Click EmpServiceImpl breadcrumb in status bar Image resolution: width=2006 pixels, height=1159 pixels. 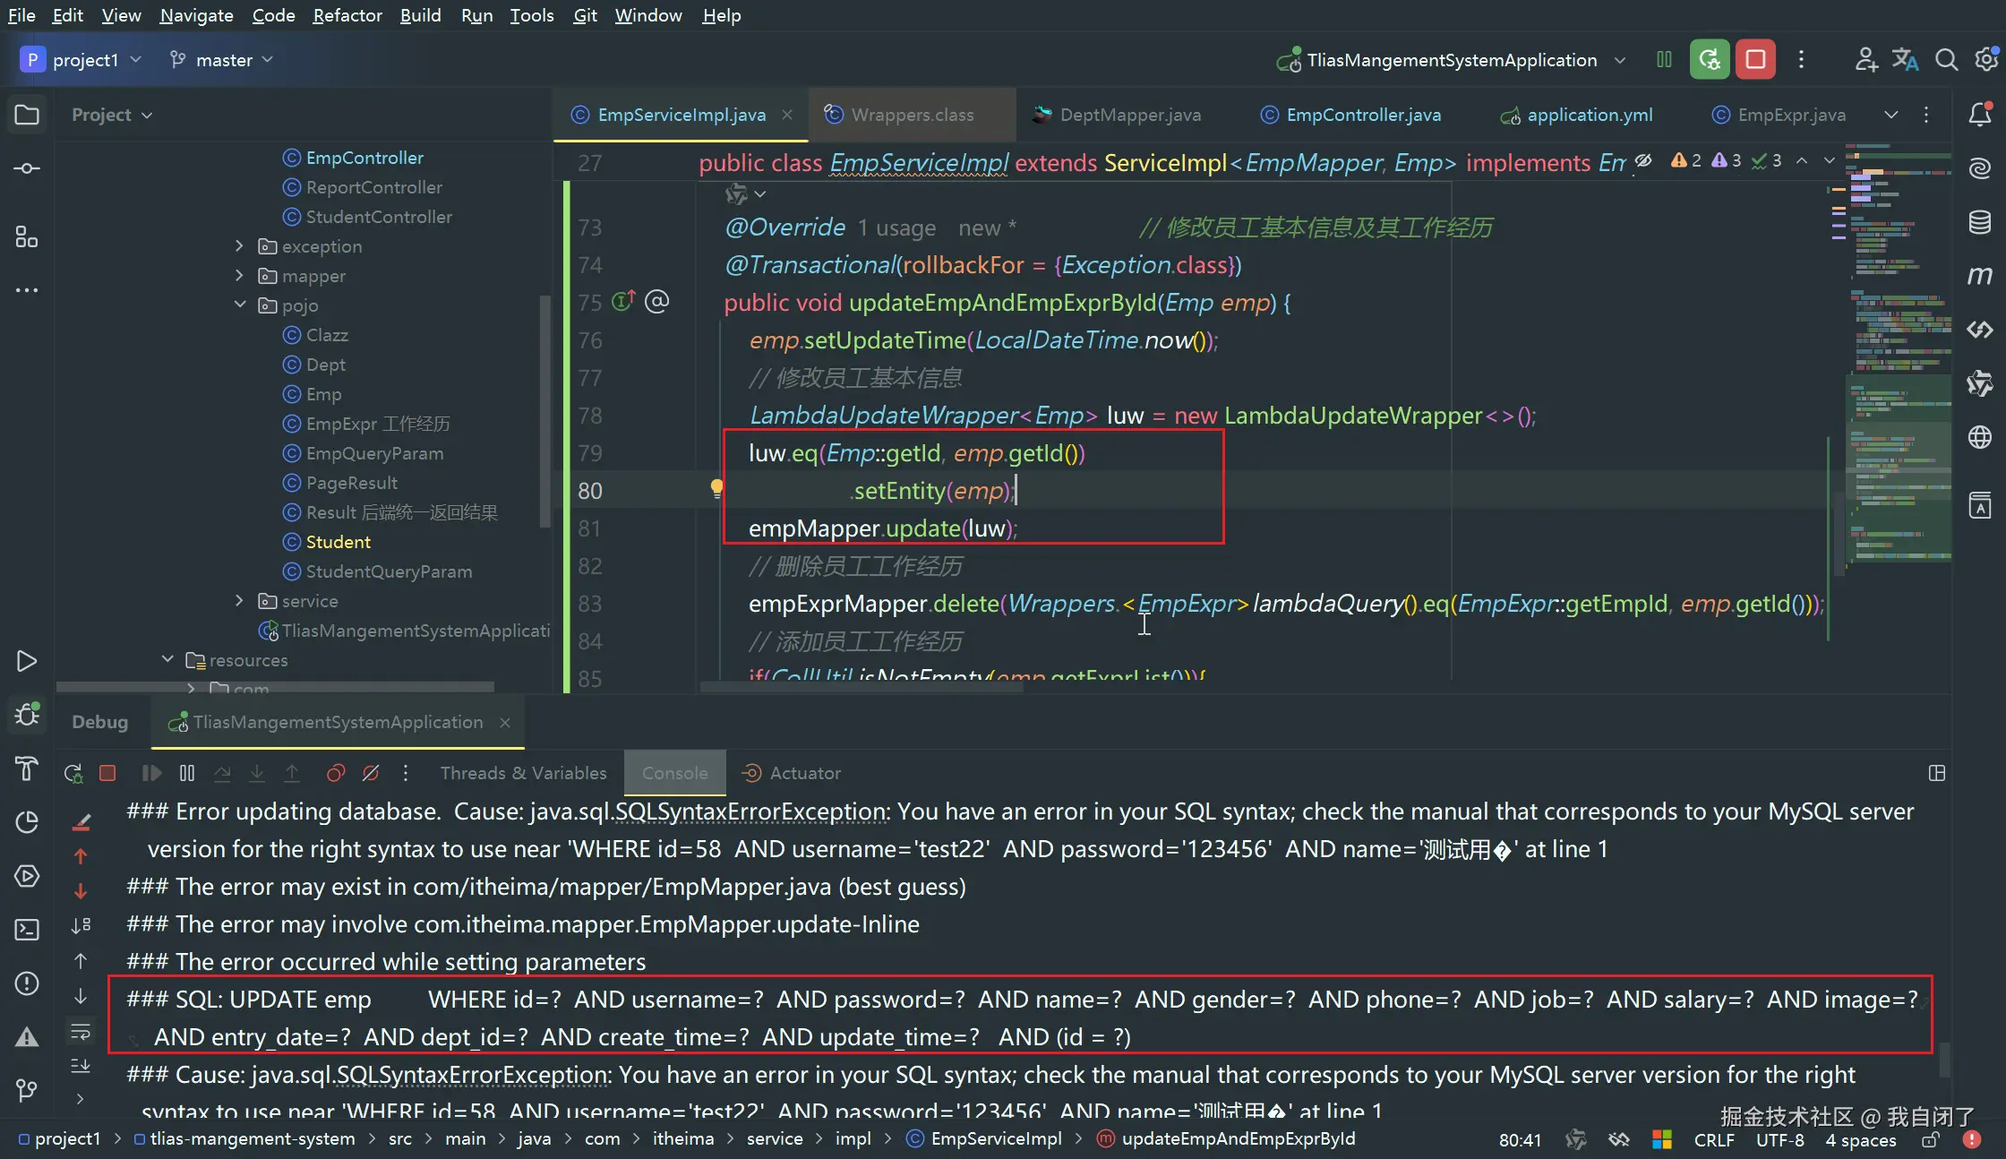click(995, 1138)
